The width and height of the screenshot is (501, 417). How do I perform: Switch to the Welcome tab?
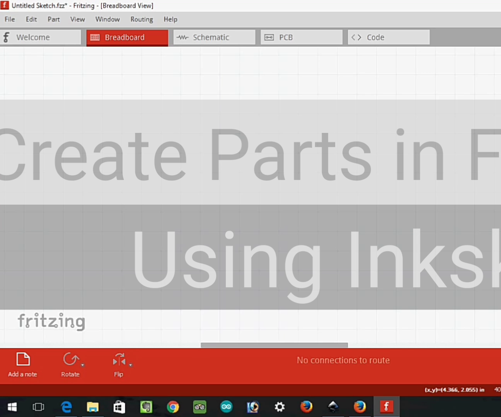pos(33,37)
